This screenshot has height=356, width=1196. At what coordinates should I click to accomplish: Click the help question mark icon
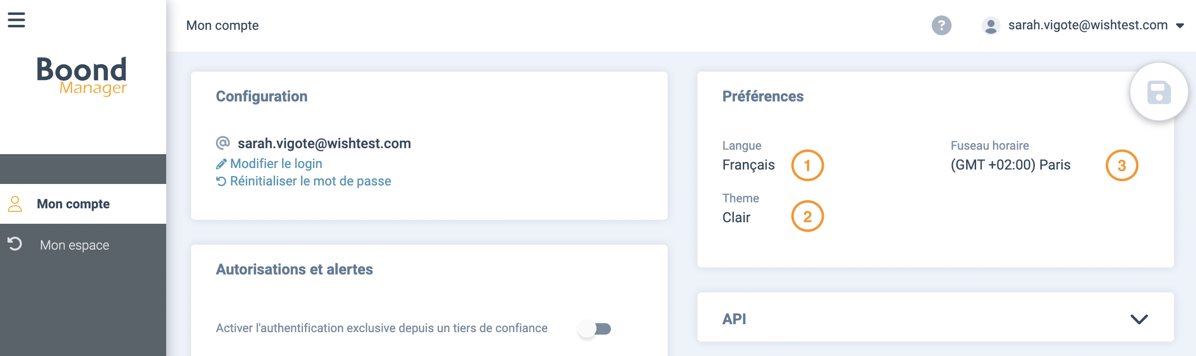[x=941, y=25]
